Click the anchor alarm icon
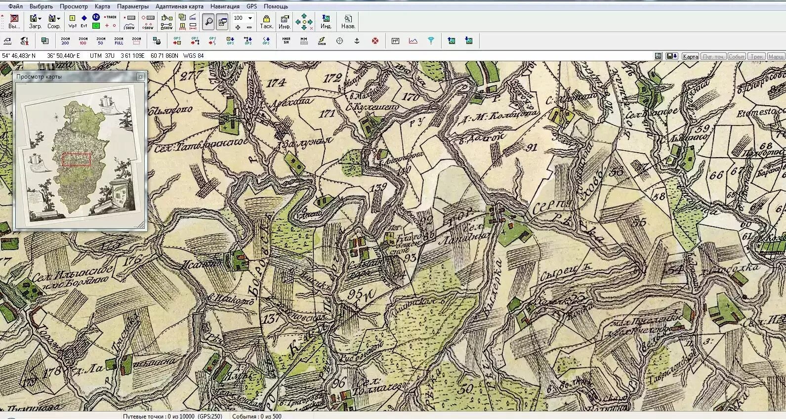This screenshot has width=786, height=419. tap(357, 41)
